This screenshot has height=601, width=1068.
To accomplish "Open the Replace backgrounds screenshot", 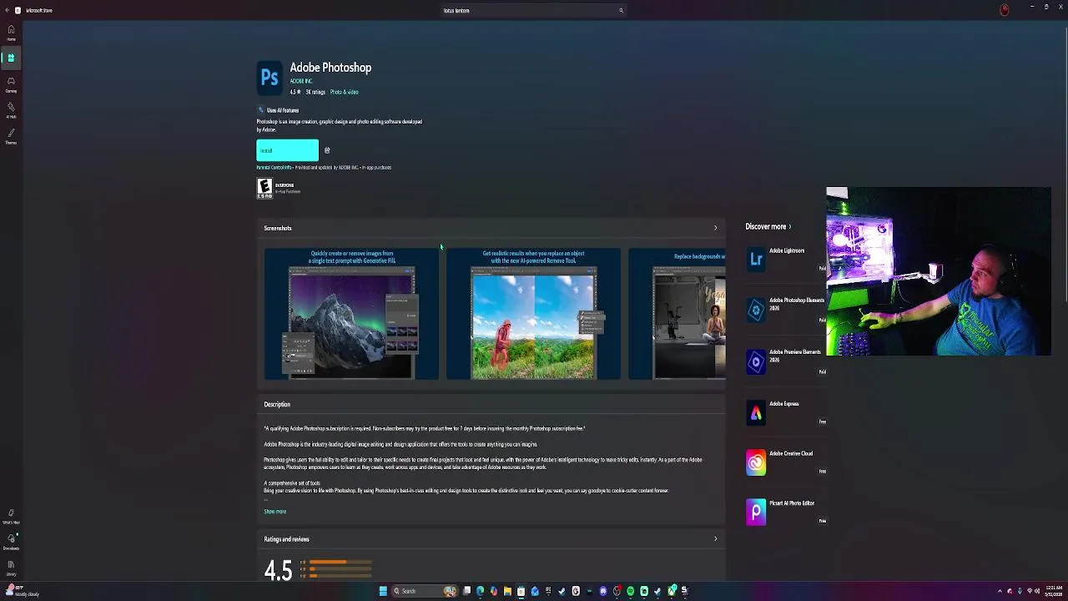I will click(677, 314).
